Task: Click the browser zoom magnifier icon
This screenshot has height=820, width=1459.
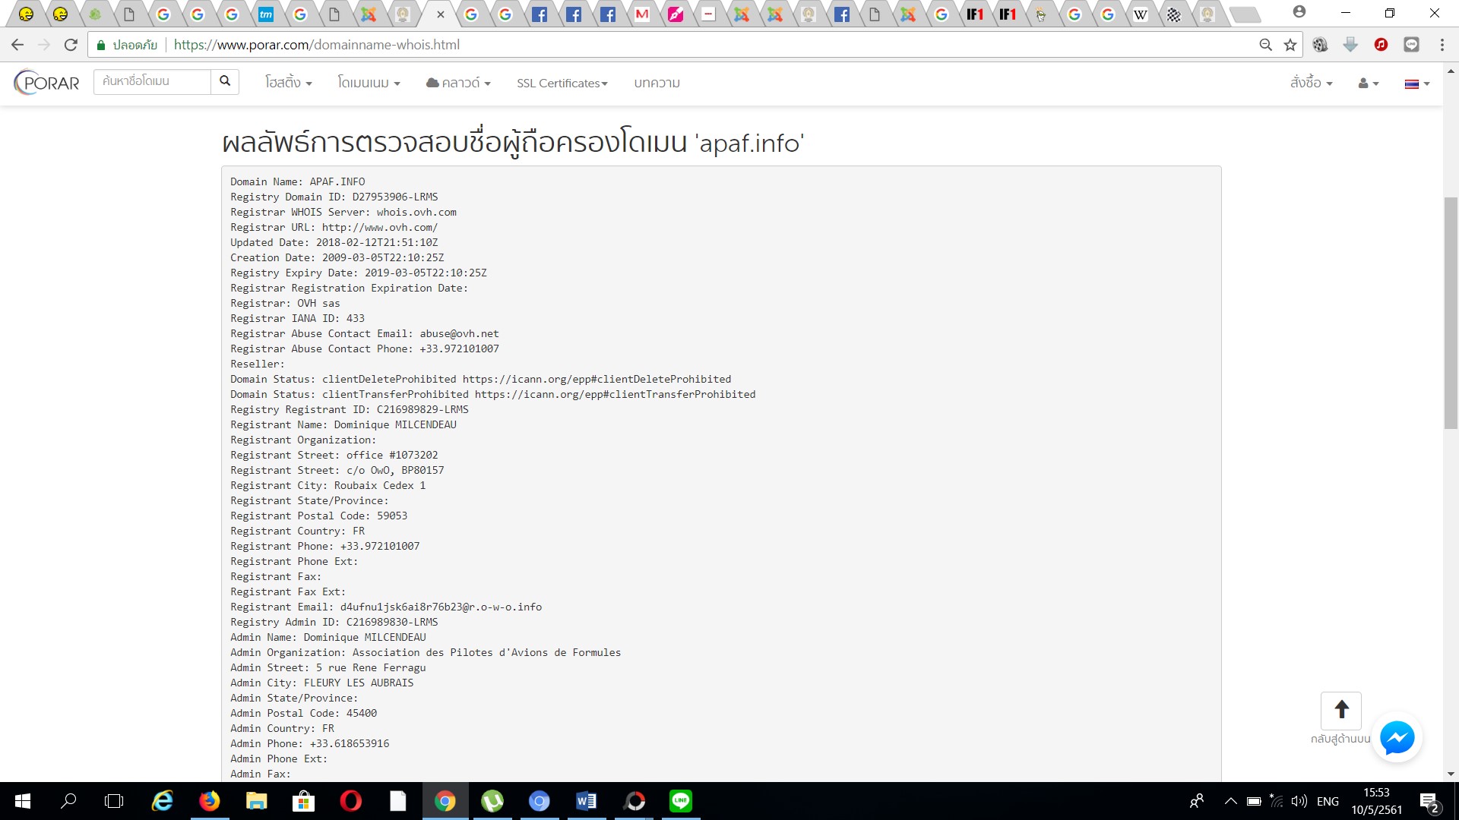Action: coord(1265,45)
